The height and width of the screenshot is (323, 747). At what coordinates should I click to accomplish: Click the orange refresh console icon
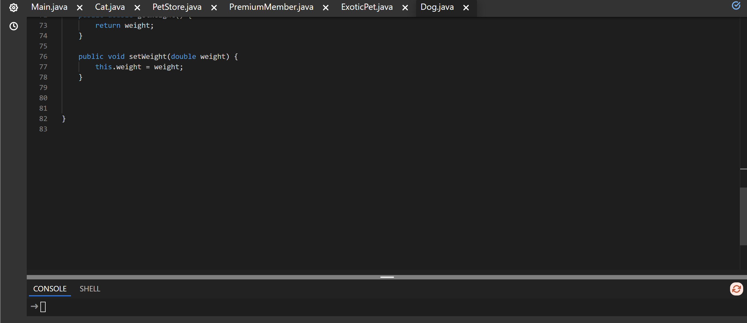coord(736,289)
